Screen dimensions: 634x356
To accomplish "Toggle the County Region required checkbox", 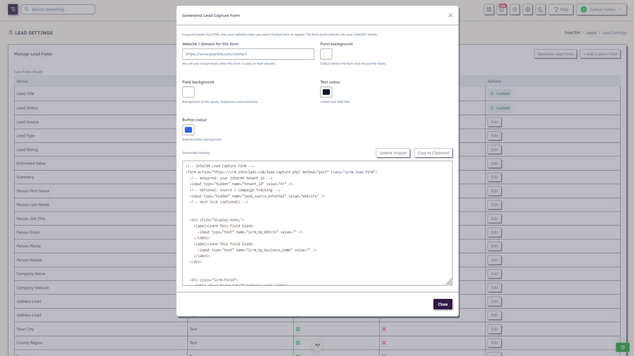I will click(298, 343).
